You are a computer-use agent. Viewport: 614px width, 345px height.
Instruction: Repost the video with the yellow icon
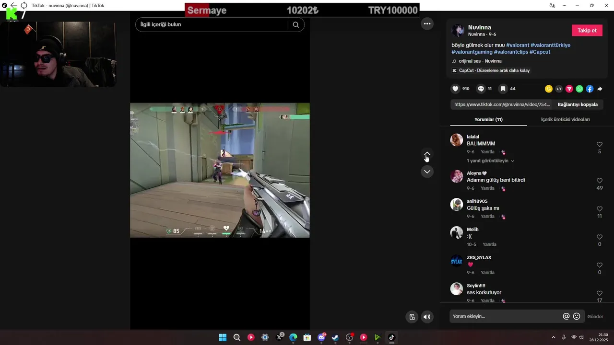549,89
